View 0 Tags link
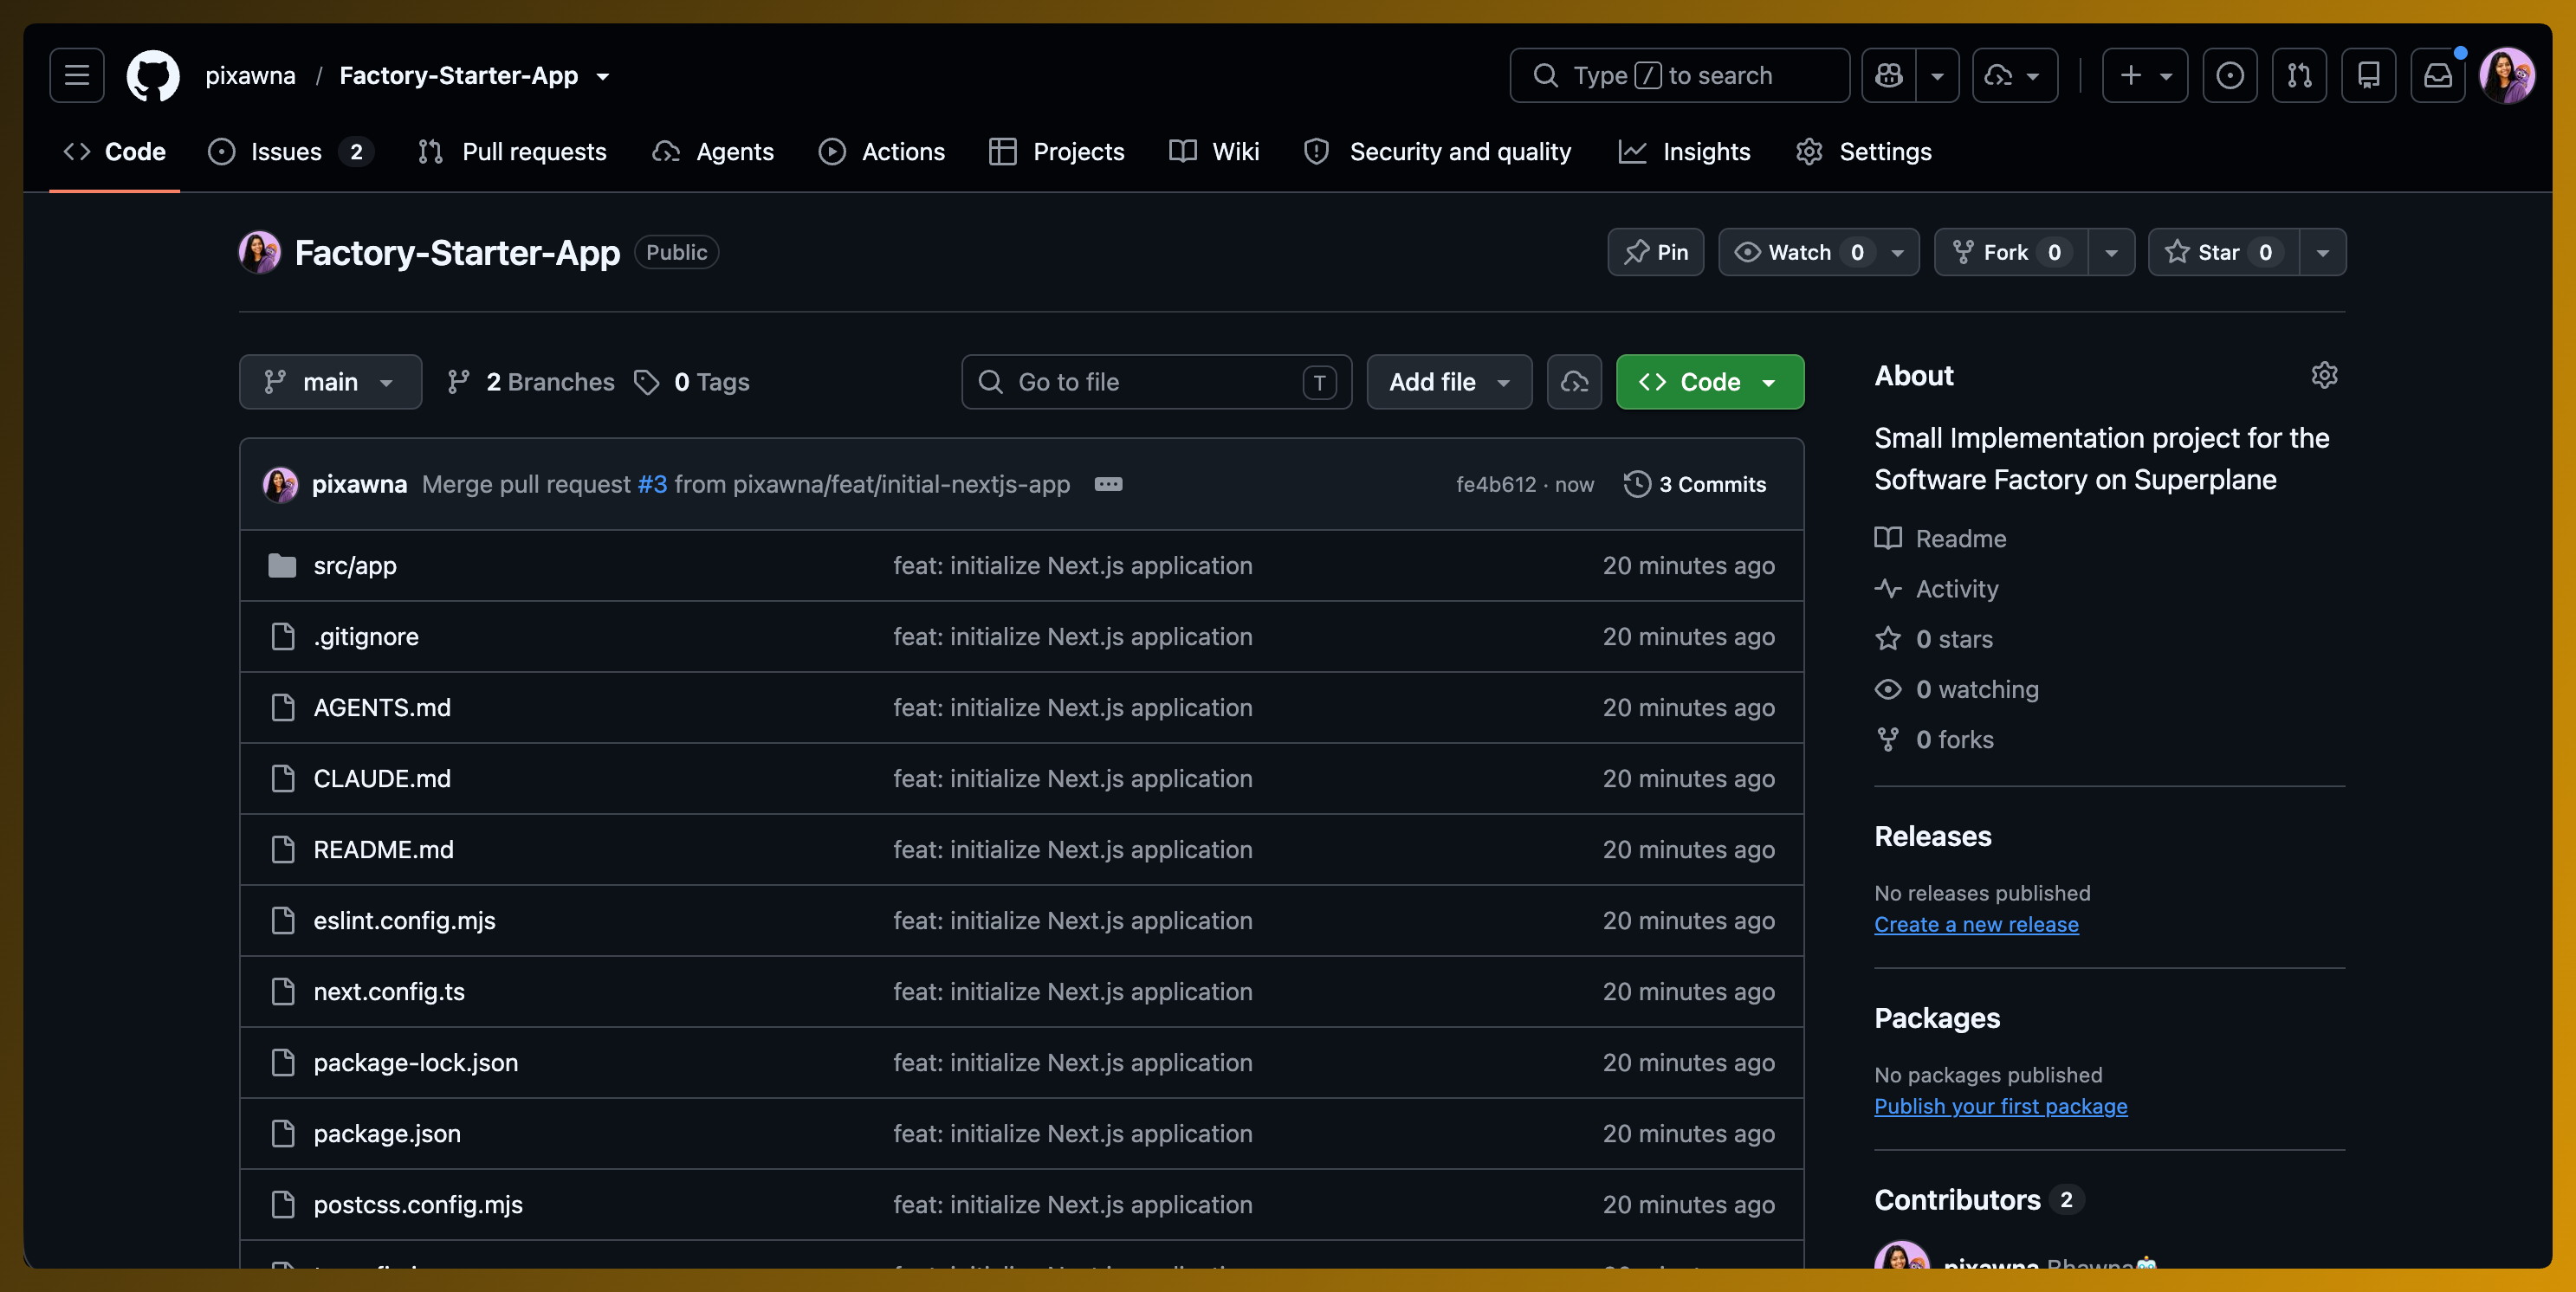Image resolution: width=2576 pixels, height=1292 pixels. (x=692, y=381)
